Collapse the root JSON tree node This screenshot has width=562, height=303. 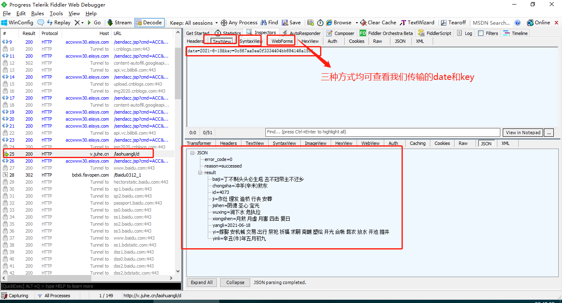[x=192, y=153]
